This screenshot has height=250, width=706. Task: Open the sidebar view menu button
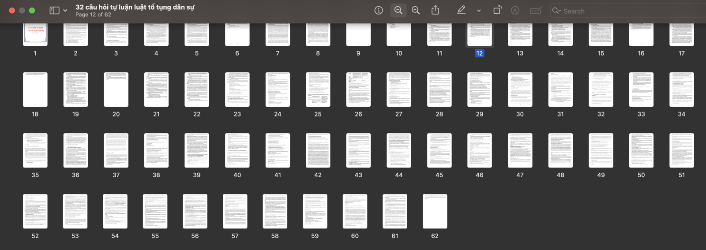[x=54, y=11]
